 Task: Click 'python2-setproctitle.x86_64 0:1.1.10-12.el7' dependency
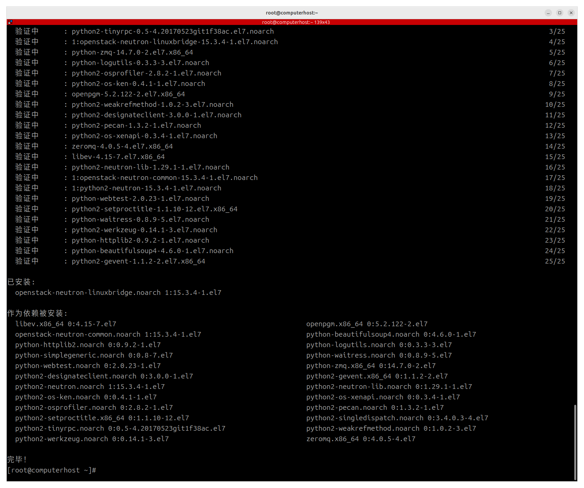[x=102, y=418]
